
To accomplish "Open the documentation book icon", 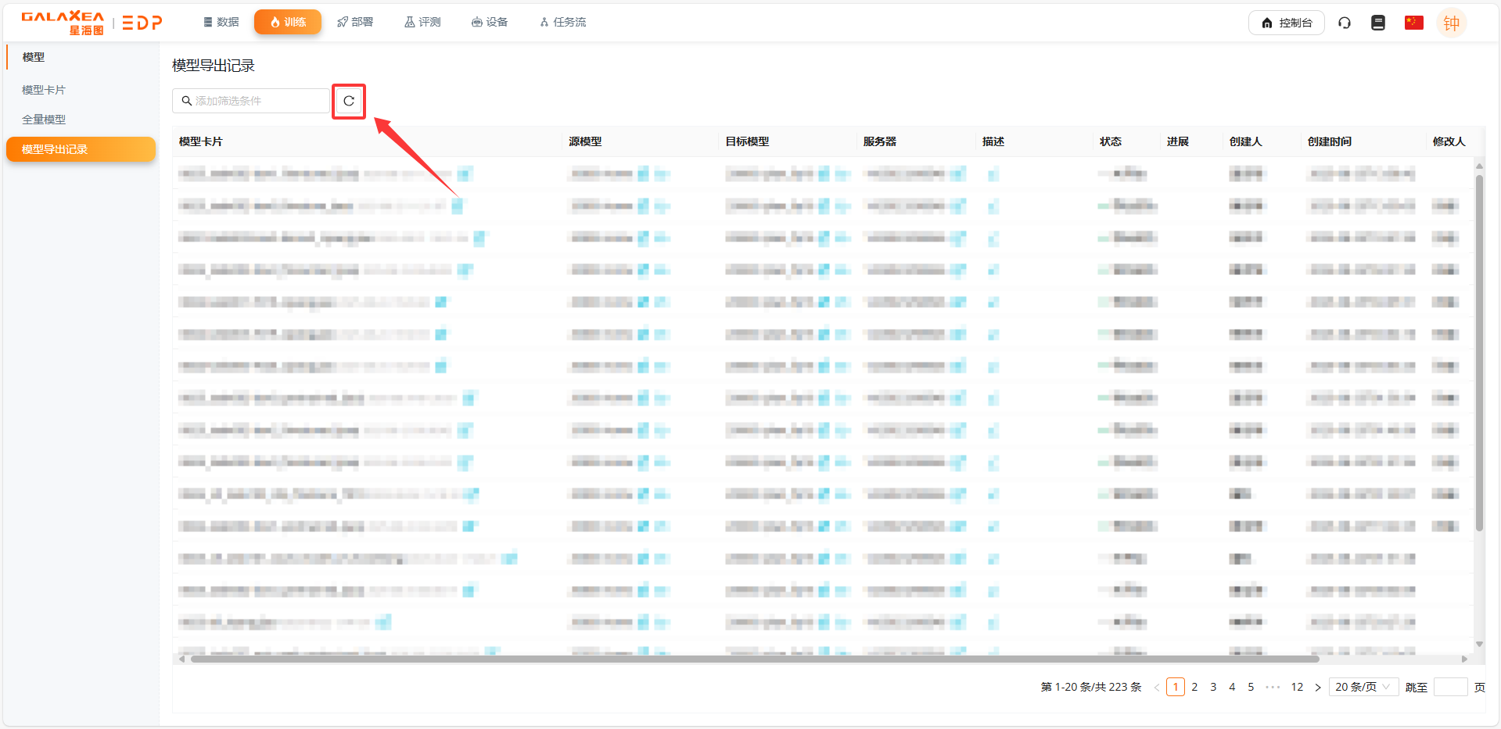I will (1378, 23).
